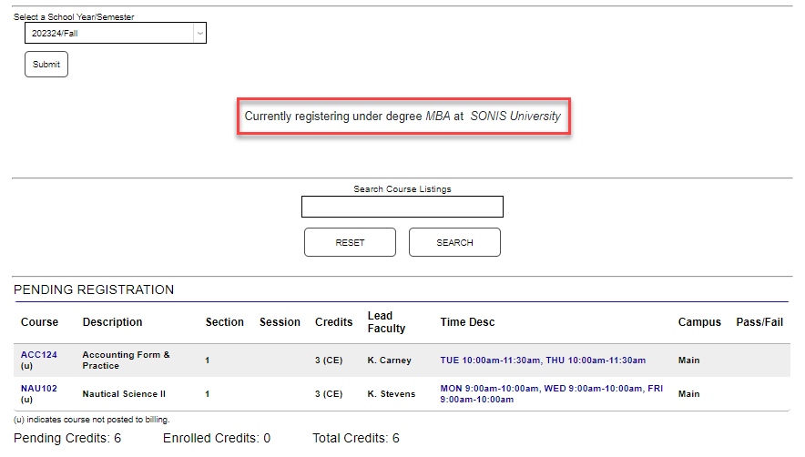Select 'Nautical Science II' description

coord(124,394)
